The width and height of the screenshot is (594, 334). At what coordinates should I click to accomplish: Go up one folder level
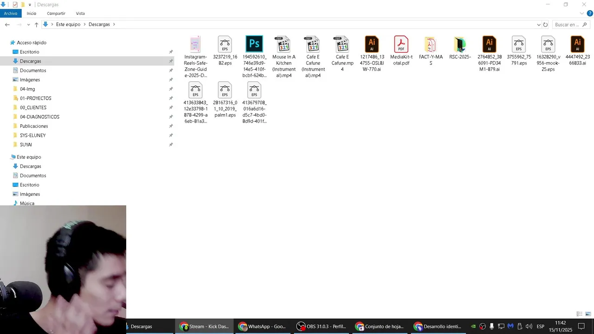point(36,25)
